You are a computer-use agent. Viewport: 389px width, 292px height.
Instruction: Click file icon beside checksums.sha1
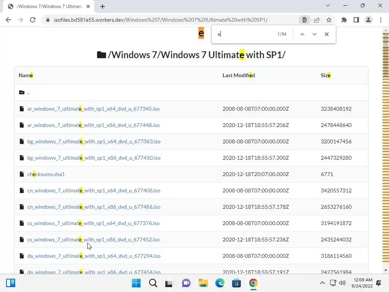(x=22, y=174)
